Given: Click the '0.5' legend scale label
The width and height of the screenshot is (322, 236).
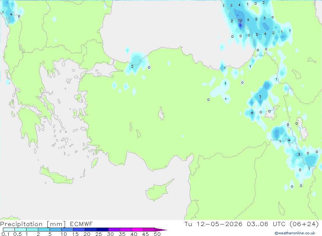Looking at the screenshot, I should (17, 234).
